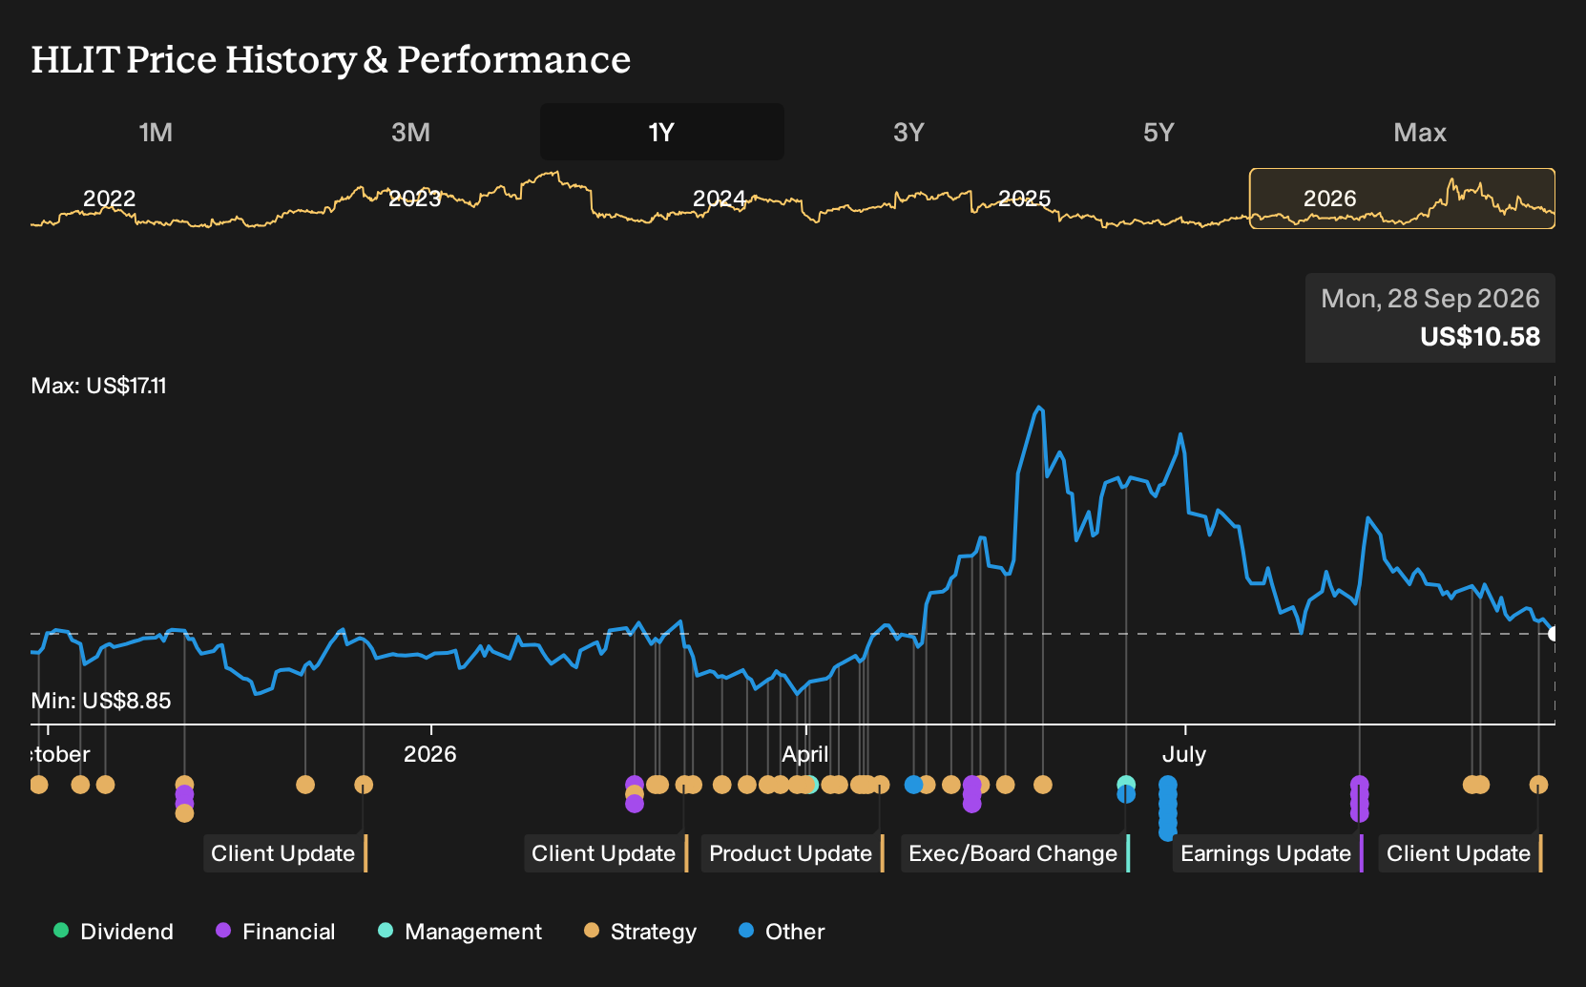Click the highlighted 2026 range selector window

tap(1402, 199)
